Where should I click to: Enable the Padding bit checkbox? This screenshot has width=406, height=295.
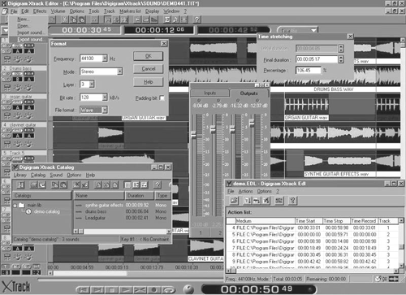(162, 98)
